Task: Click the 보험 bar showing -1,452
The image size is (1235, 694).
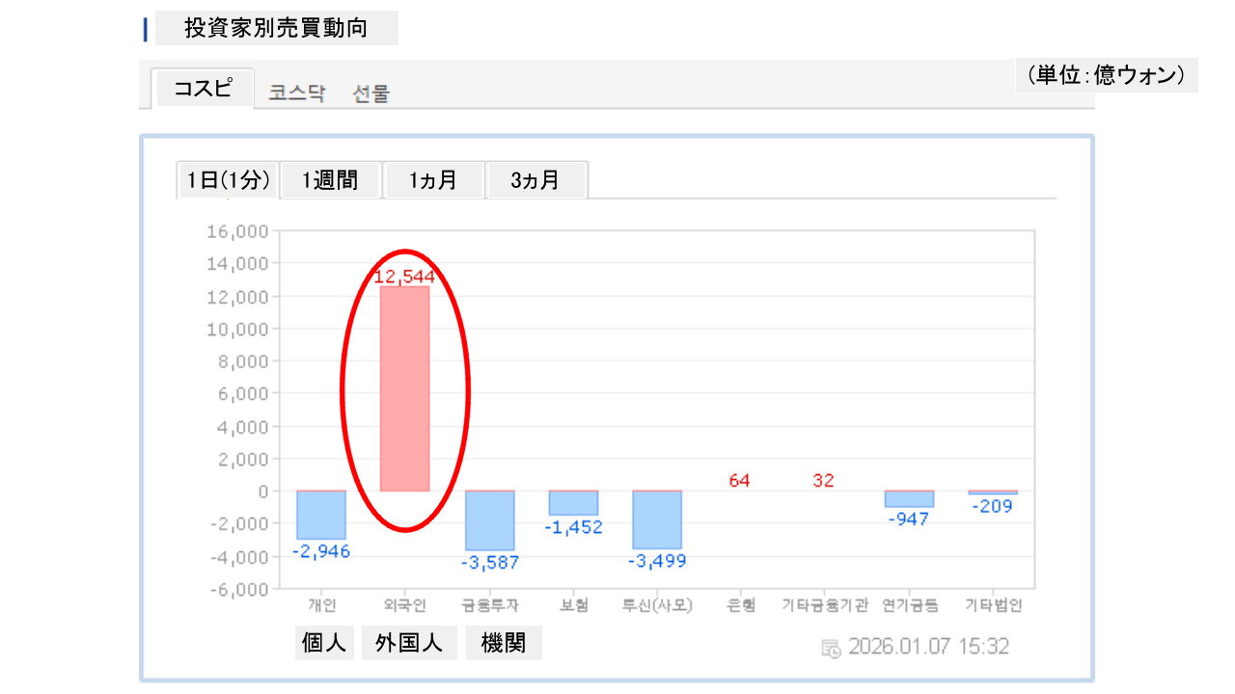Action: [x=573, y=502]
